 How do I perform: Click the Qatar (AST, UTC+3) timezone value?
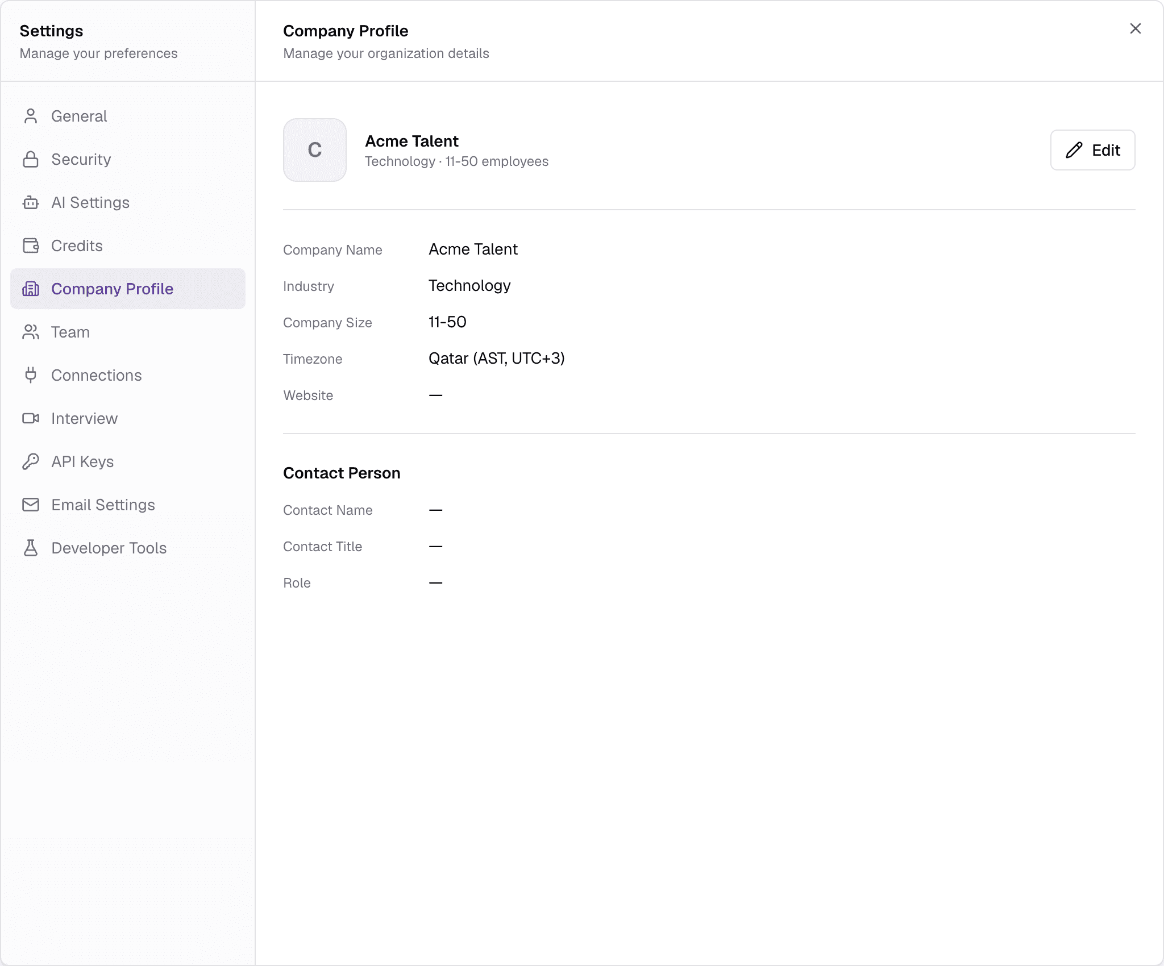click(496, 358)
